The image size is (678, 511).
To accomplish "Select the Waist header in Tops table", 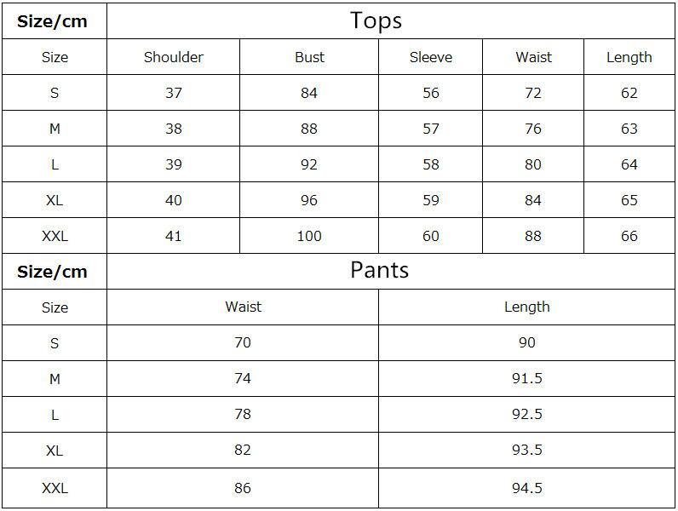I will click(x=533, y=57).
